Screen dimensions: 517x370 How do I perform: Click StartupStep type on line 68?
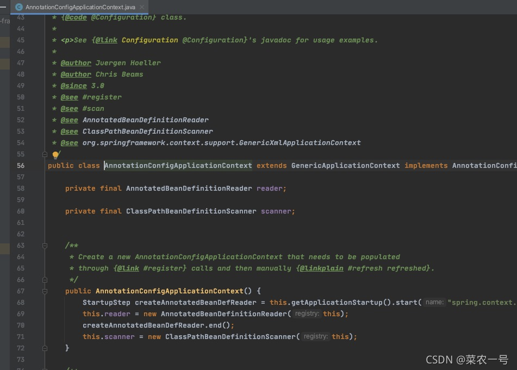coord(106,303)
